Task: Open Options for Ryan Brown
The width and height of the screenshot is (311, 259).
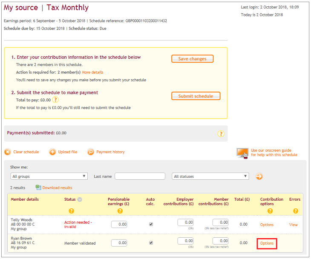Action: [x=267, y=243]
